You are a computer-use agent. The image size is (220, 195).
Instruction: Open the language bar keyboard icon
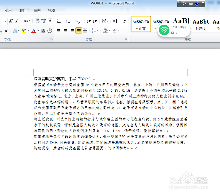coord(191,4)
